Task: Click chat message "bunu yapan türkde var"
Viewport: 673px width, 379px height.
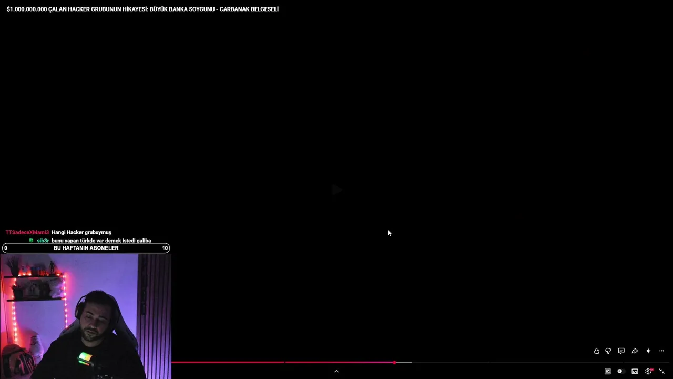Action: [x=101, y=241]
